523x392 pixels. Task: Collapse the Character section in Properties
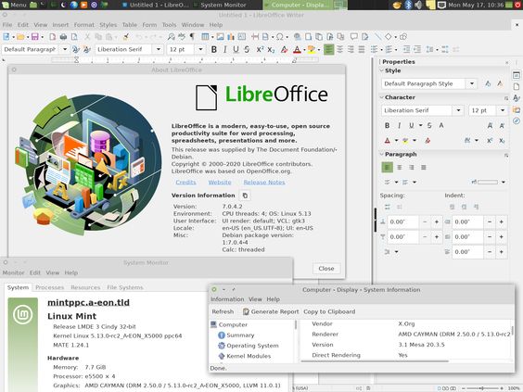[382, 97]
